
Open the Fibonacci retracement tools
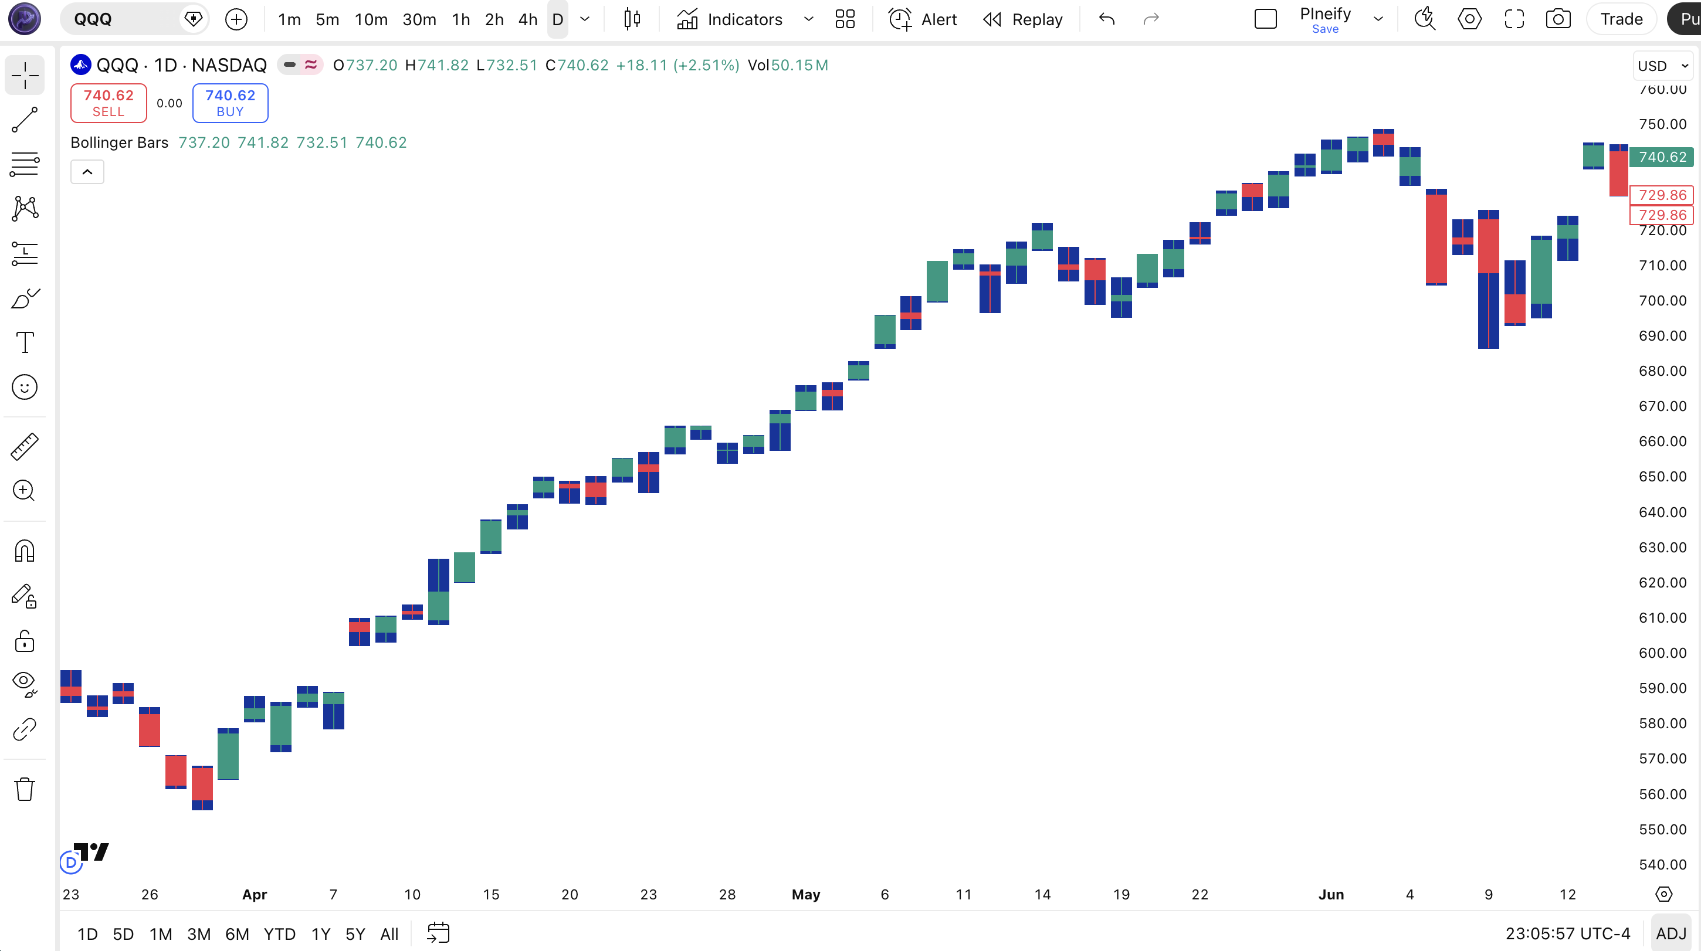coord(25,164)
